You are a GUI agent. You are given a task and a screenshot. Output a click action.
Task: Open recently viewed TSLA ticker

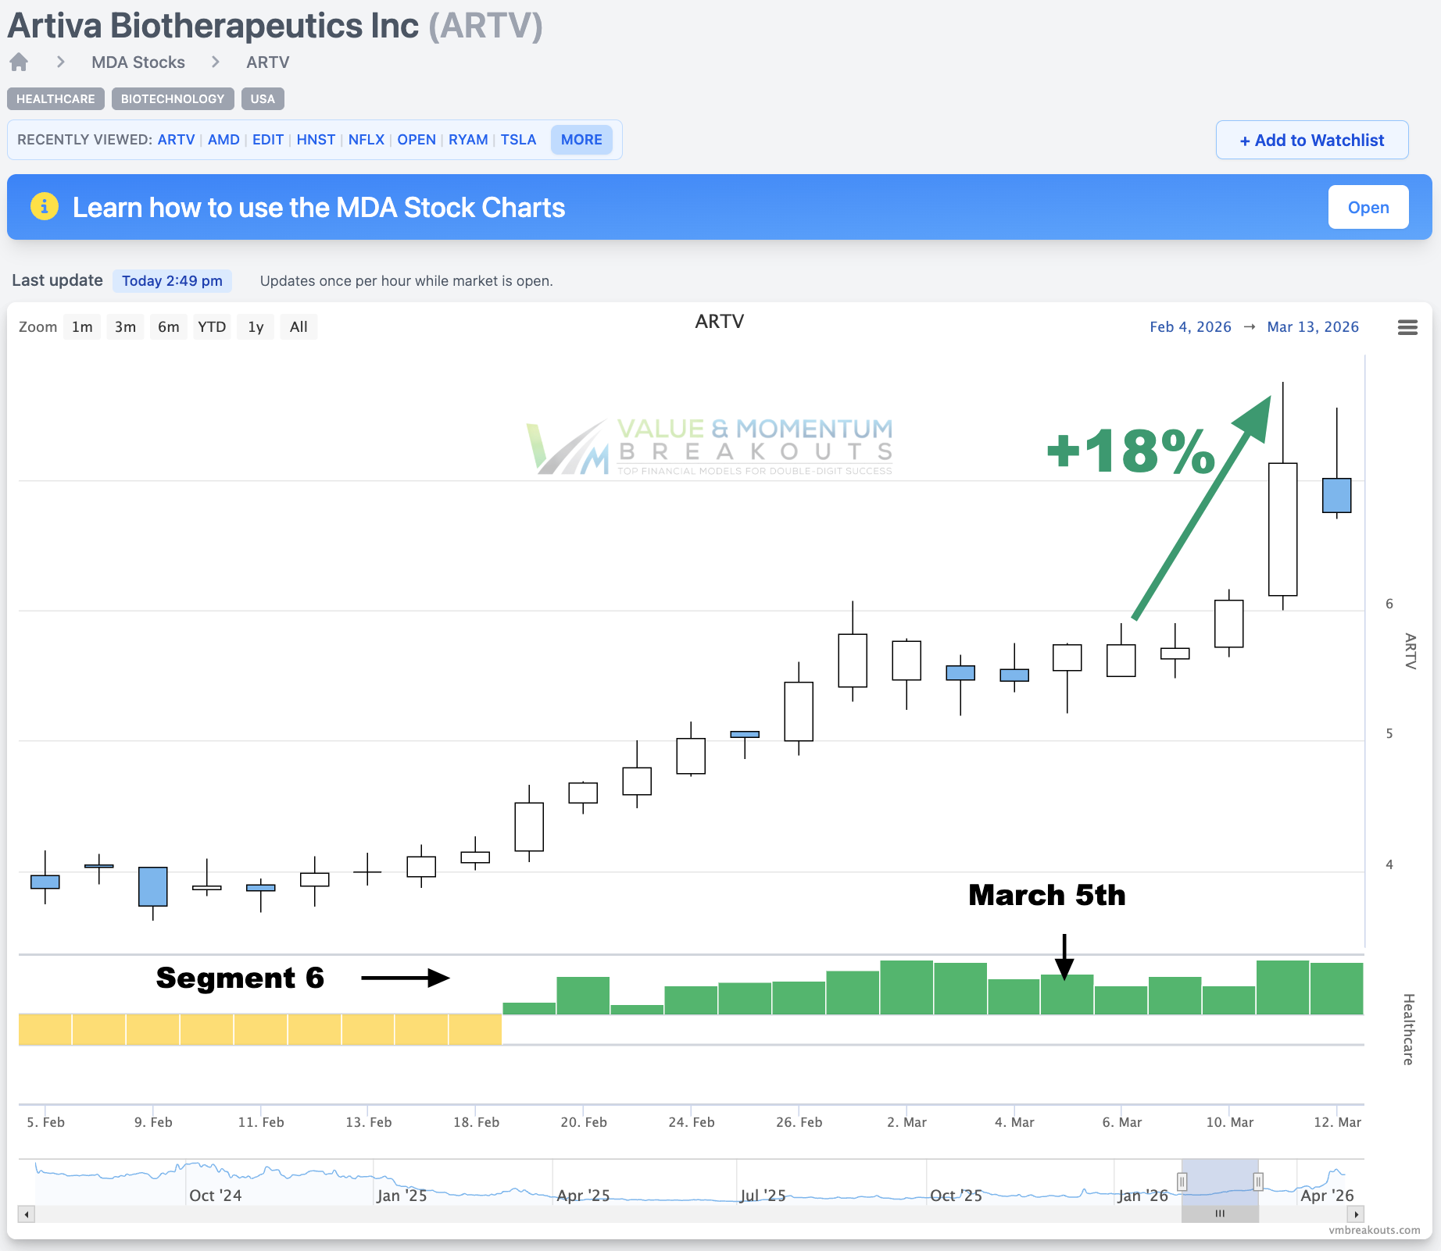tap(518, 140)
